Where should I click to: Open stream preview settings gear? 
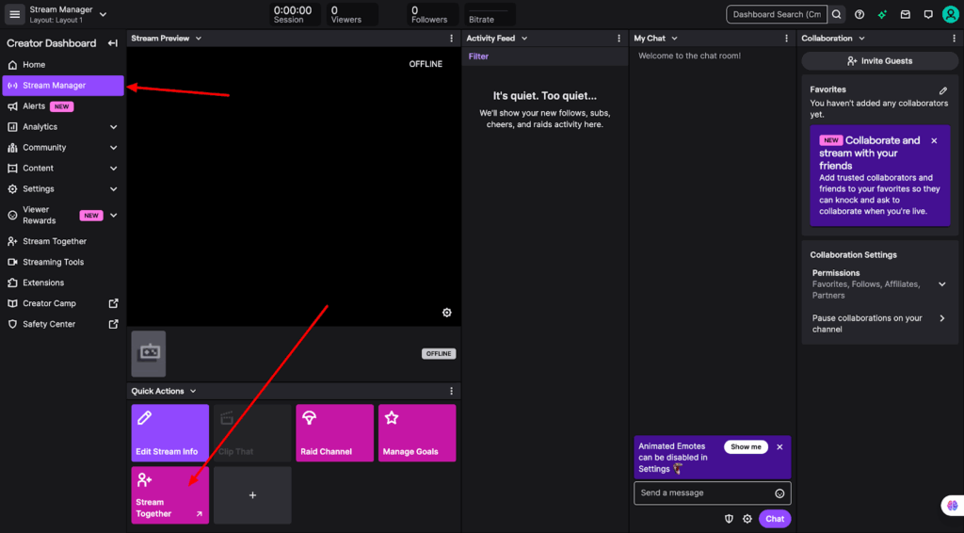click(446, 313)
